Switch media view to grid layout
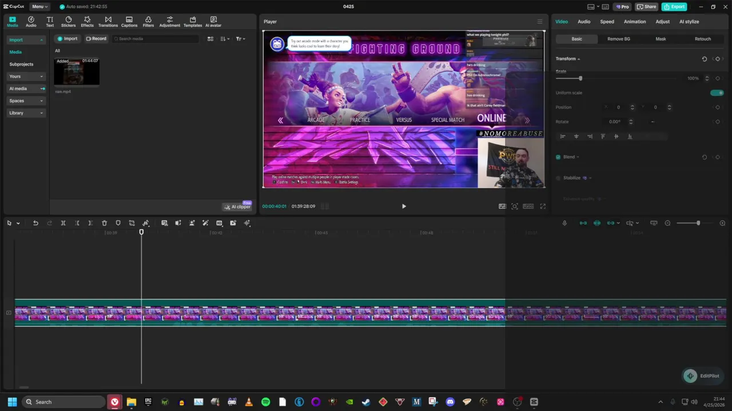The width and height of the screenshot is (732, 411). (210, 39)
